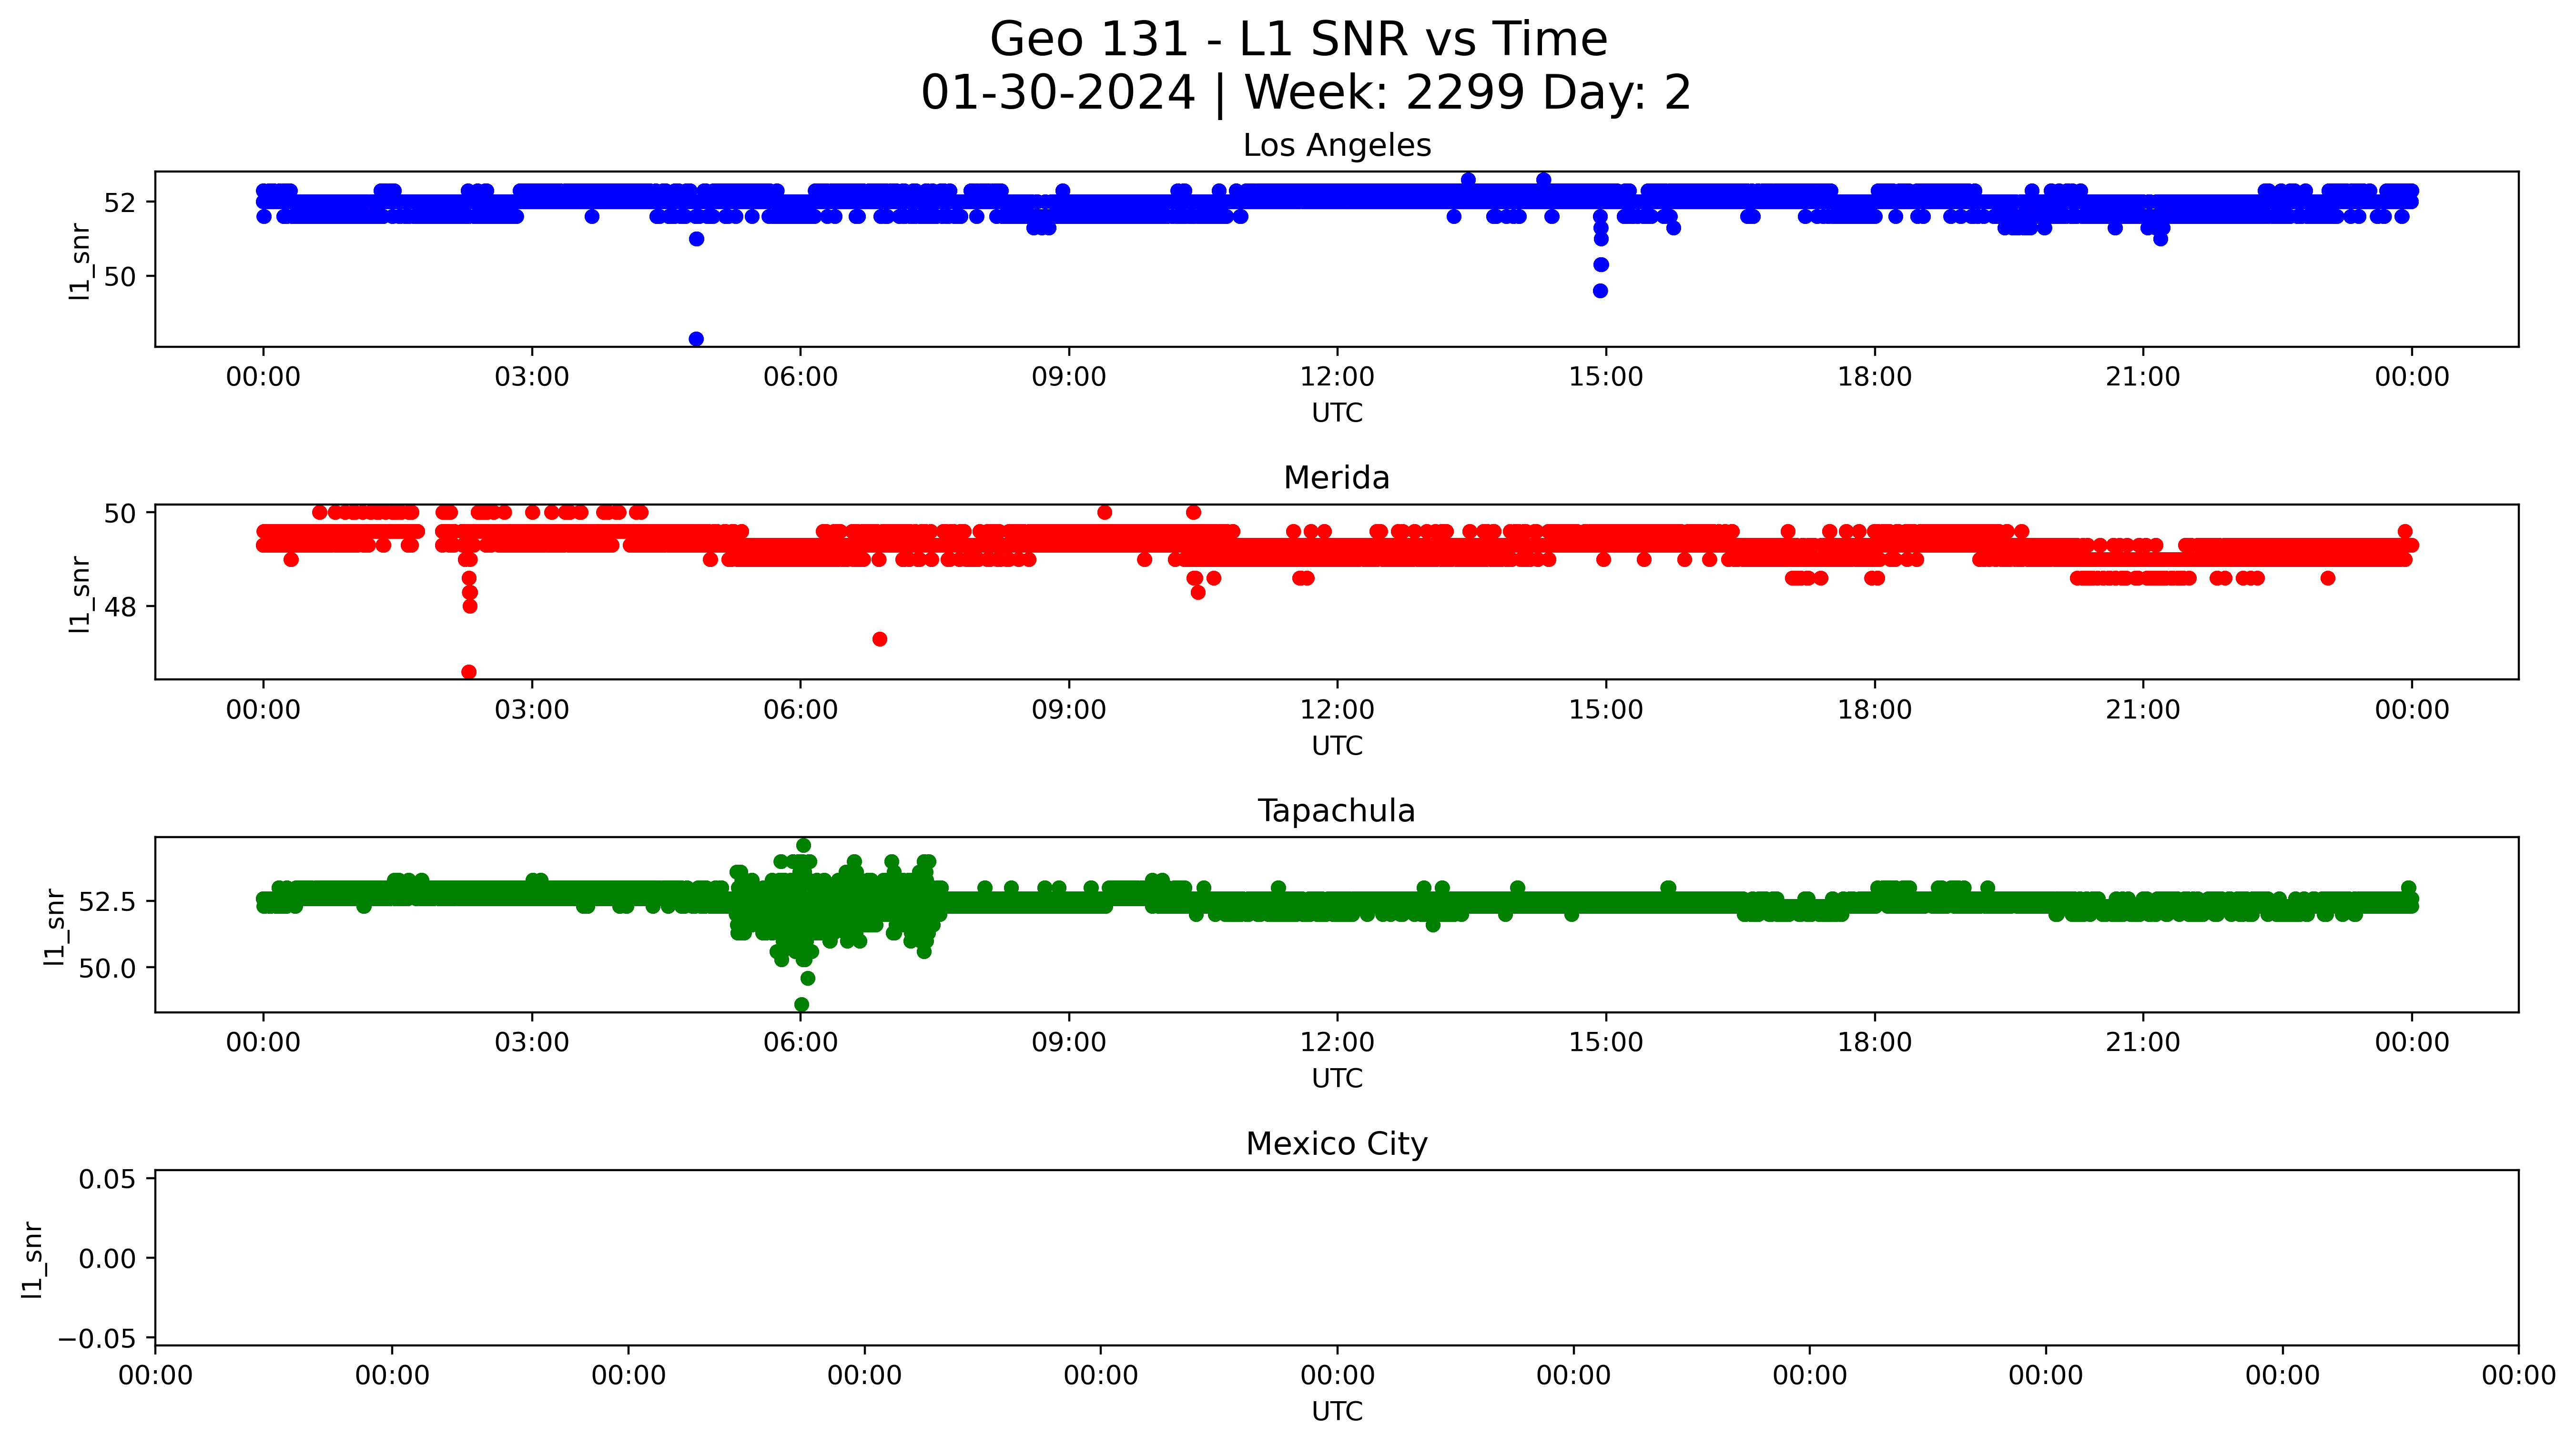Click the "09:00" tick label of Merida plot
This screenshot has height=1445, width=2576.
click(x=1069, y=710)
